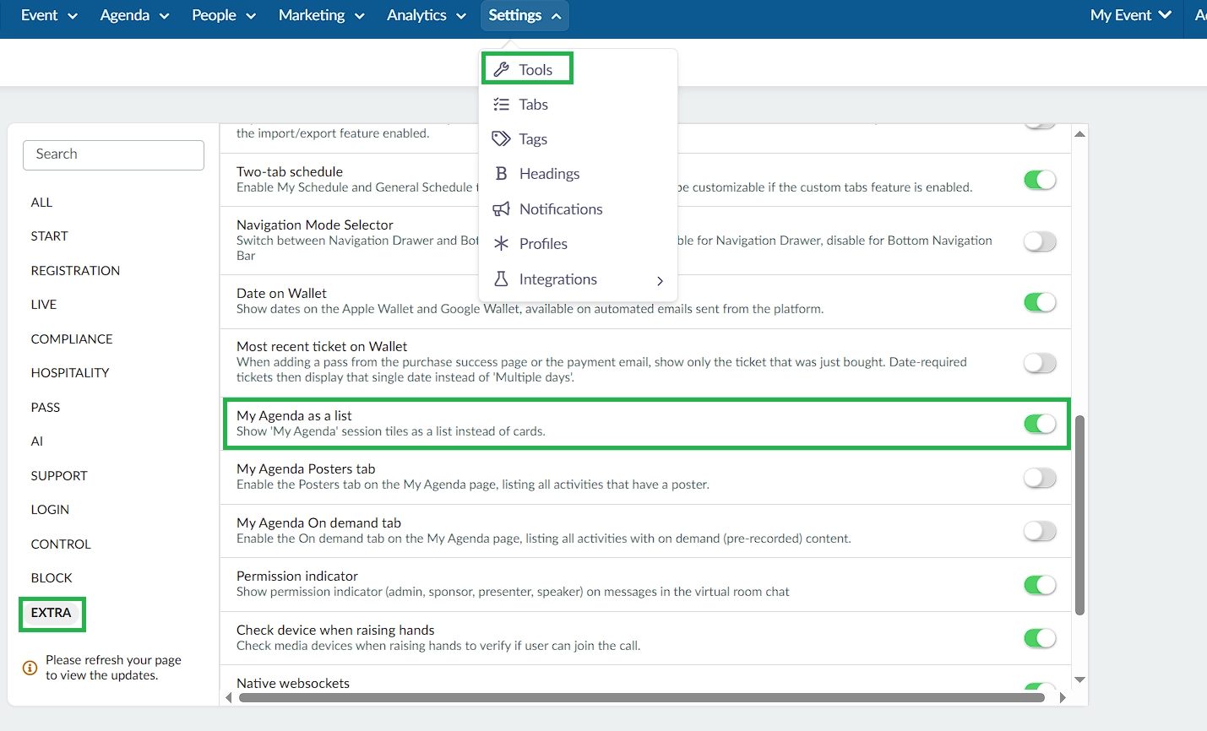Open the Analytics dropdown menu

427,15
